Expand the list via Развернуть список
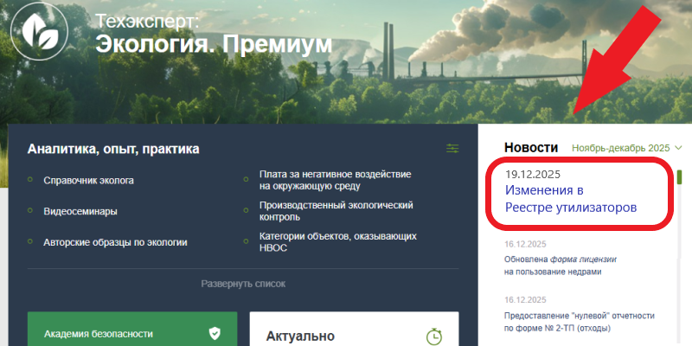Image resolution: width=692 pixels, height=346 pixels. coord(243,283)
